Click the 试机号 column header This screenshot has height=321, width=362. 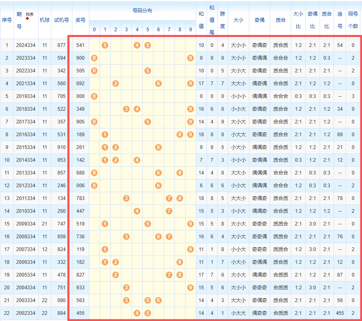pos(61,20)
